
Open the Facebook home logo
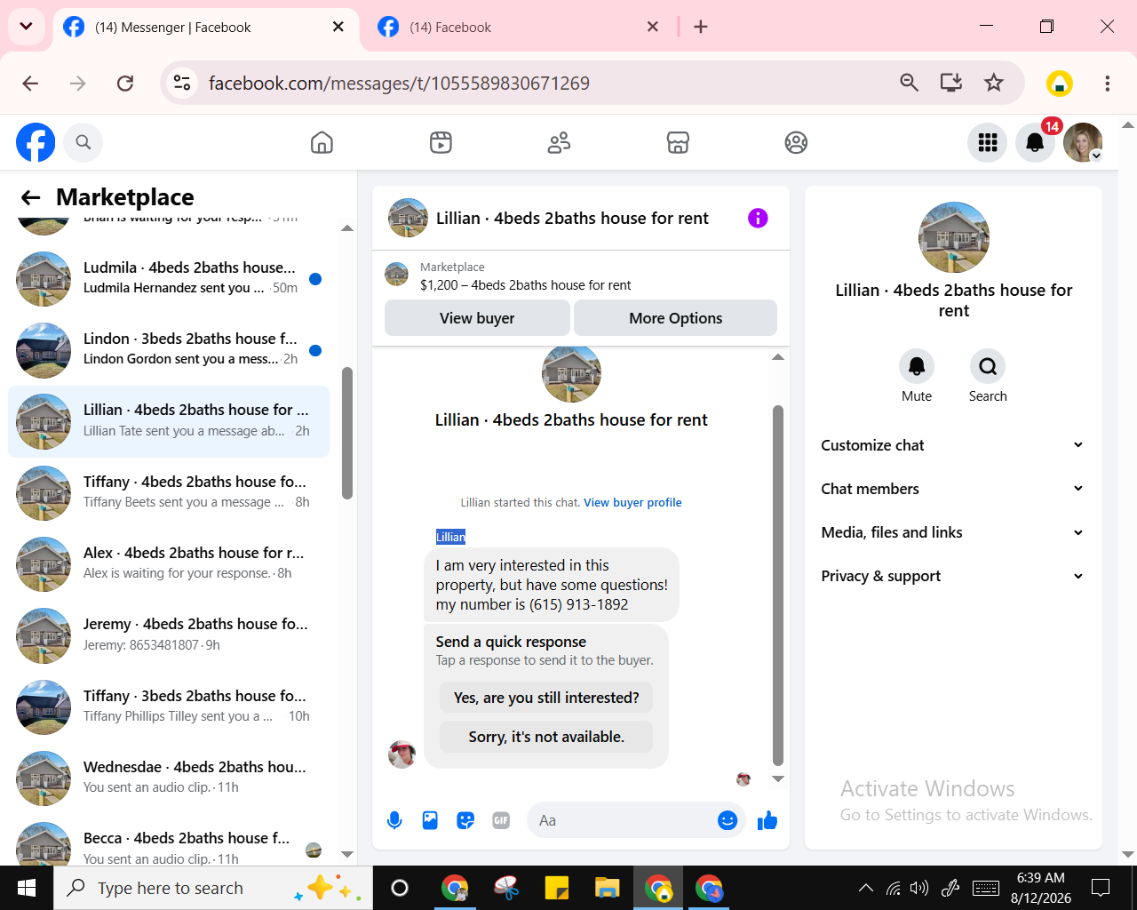[x=36, y=142]
